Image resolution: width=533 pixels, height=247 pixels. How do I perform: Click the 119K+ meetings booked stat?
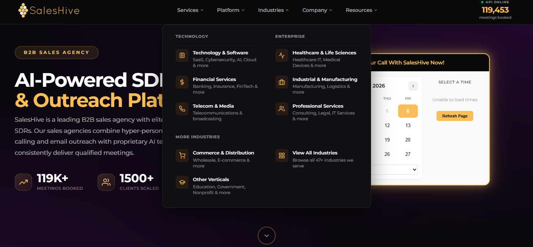[x=60, y=182]
